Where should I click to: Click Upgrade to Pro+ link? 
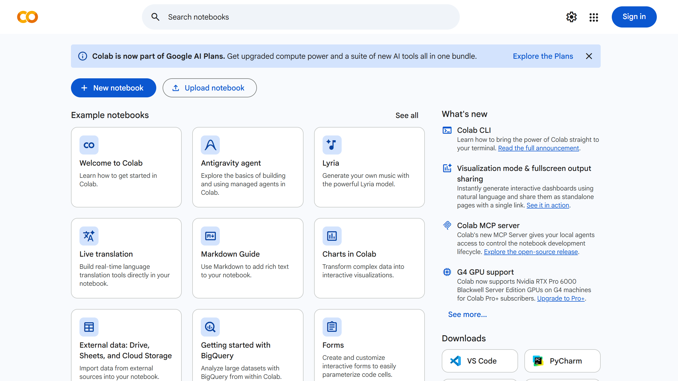(561, 298)
